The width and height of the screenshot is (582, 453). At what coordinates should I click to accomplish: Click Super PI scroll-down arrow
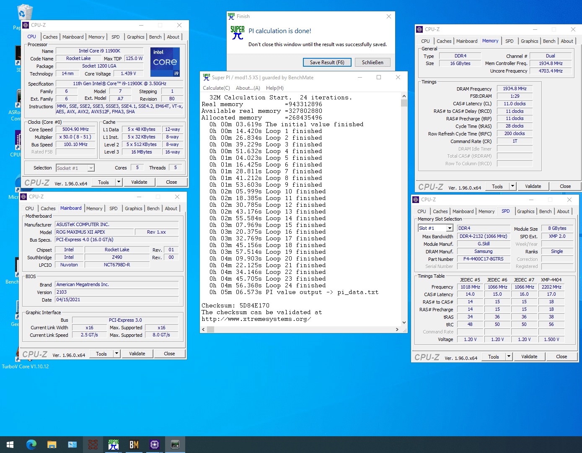pyautogui.click(x=404, y=323)
